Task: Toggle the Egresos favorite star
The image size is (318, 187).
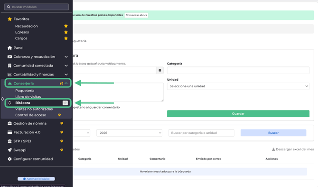Action: pyautogui.click(x=66, y=32)
